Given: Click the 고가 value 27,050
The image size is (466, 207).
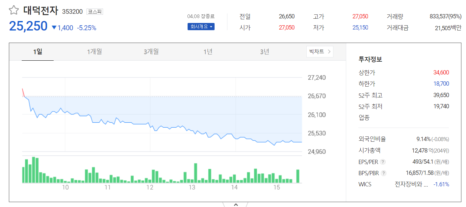Looking at the screenshot, I should pyautogui.click(x=360, y=16).
